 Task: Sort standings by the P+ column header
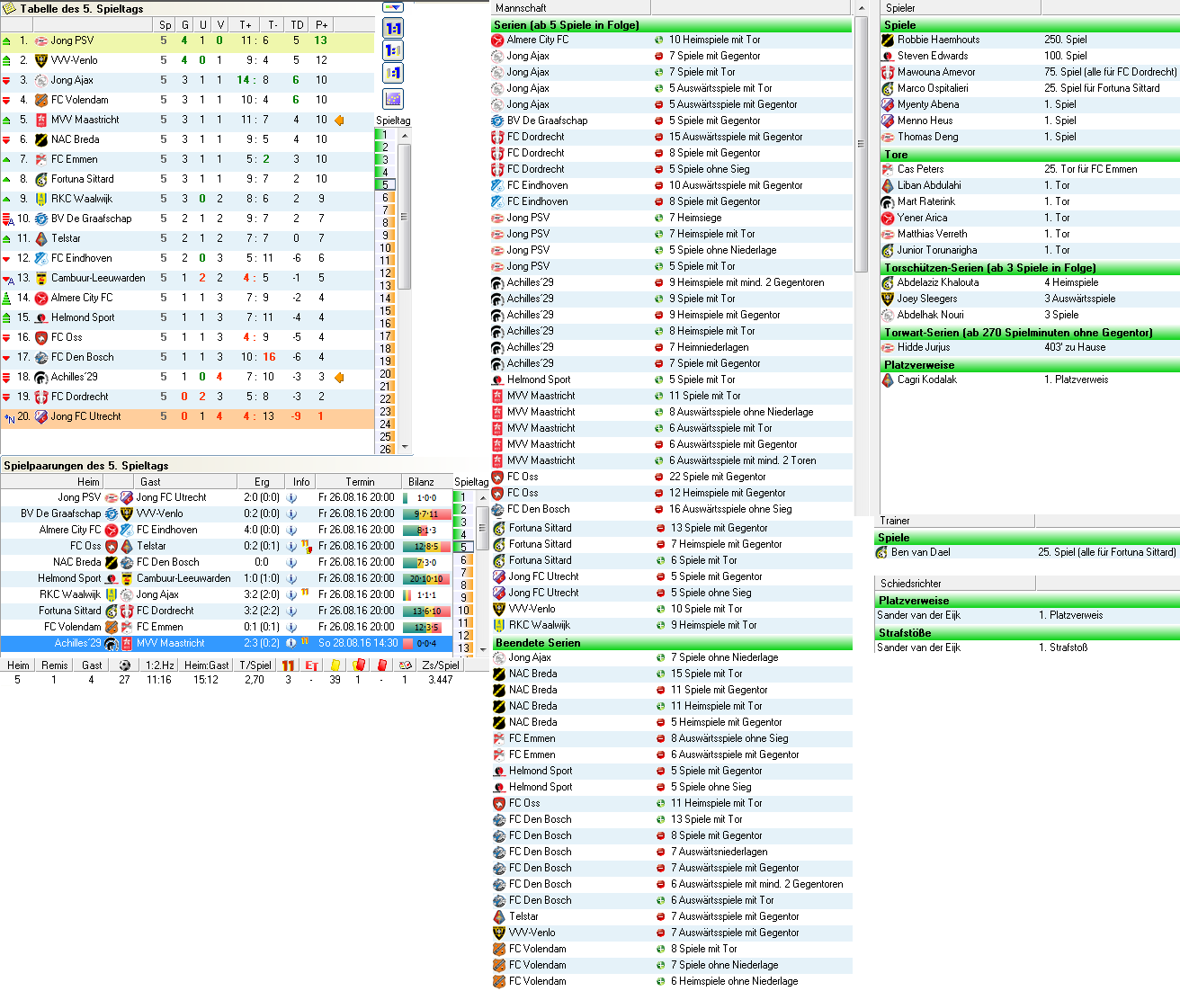click(321, 25)
